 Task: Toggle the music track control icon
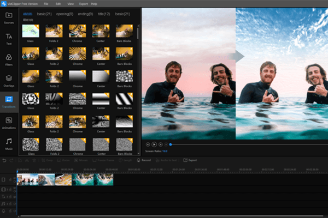pos(4,203)
